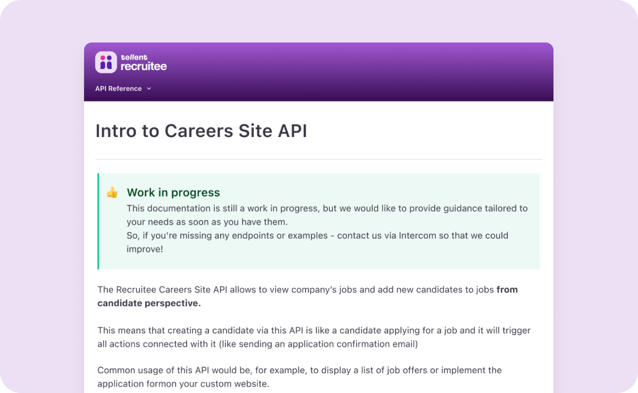Click the Work in progress heading
The width and height of the screenshot is (638, 393).
[x=173, y=192]
